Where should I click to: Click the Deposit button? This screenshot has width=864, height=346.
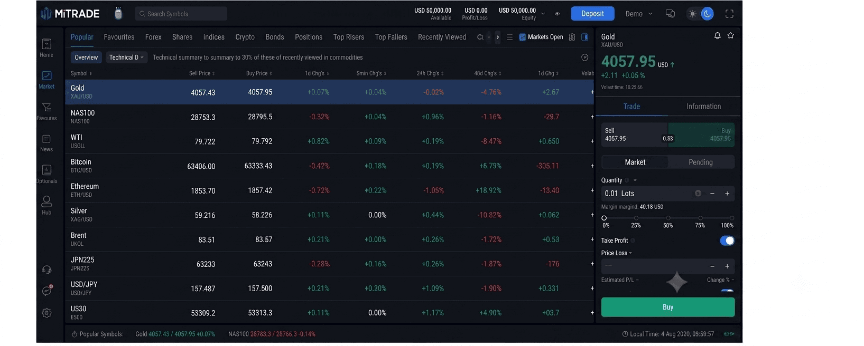592,14
